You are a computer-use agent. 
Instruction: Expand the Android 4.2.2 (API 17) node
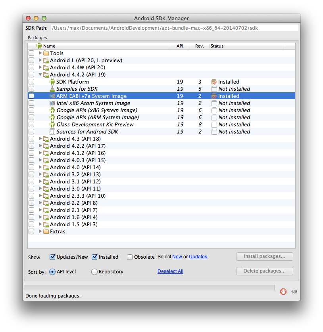pos(40,146)
